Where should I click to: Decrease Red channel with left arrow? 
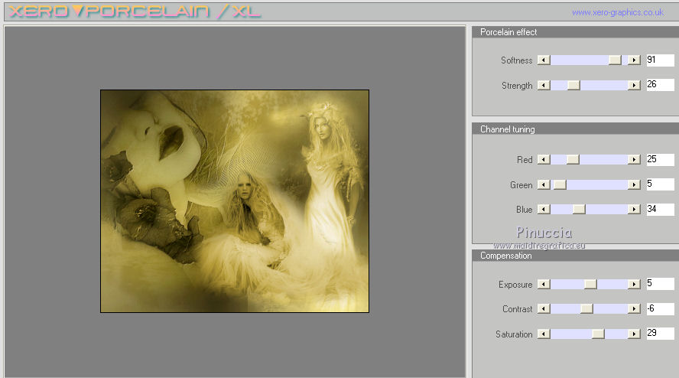click(x=544, y=159)
